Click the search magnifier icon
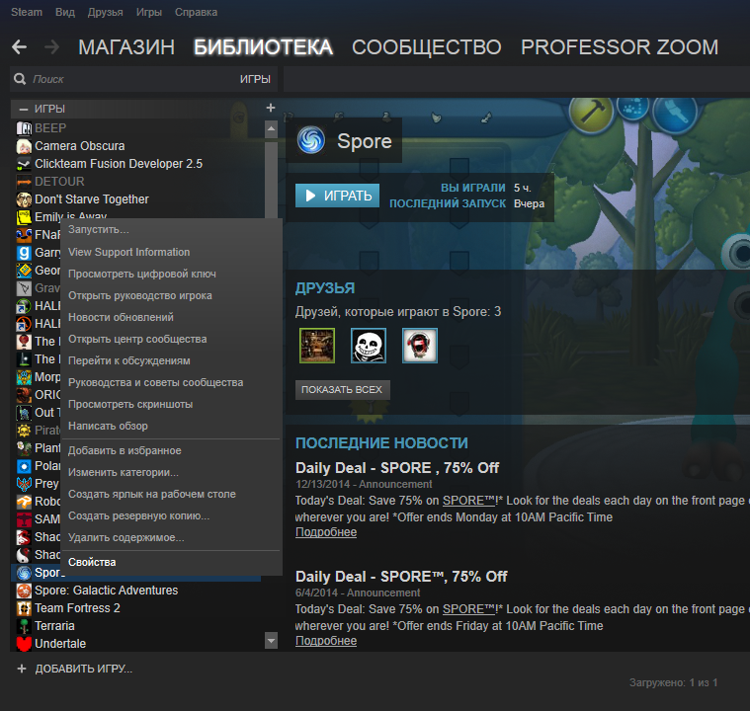The height and width of the screenshot is (711, 750). click(x=20, y=79)
